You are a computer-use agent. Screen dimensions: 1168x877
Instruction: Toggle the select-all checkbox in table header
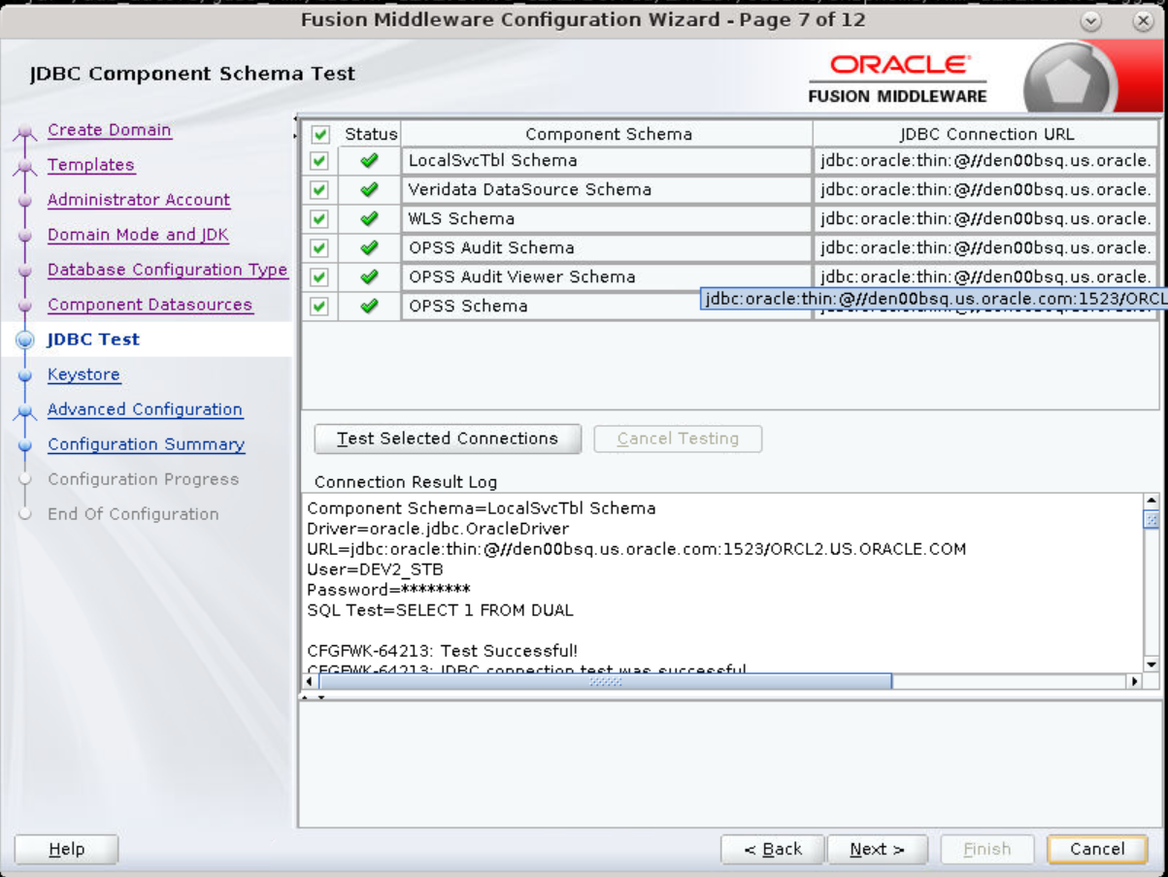(320, 135)
